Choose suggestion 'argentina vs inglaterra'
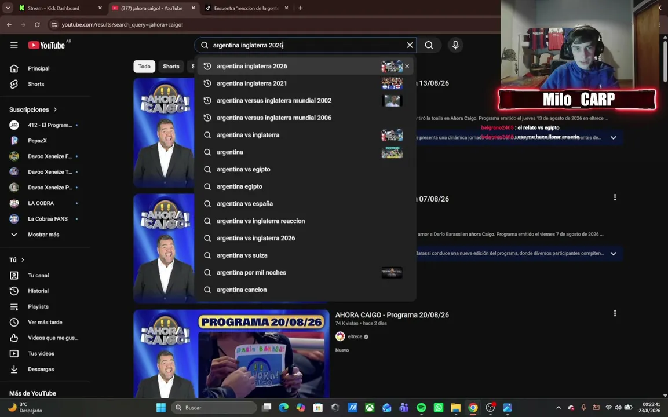 pyautogui.click(x=305, y=135)
